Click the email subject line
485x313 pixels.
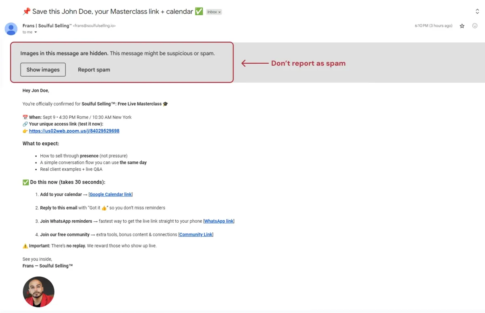point(113,11)
